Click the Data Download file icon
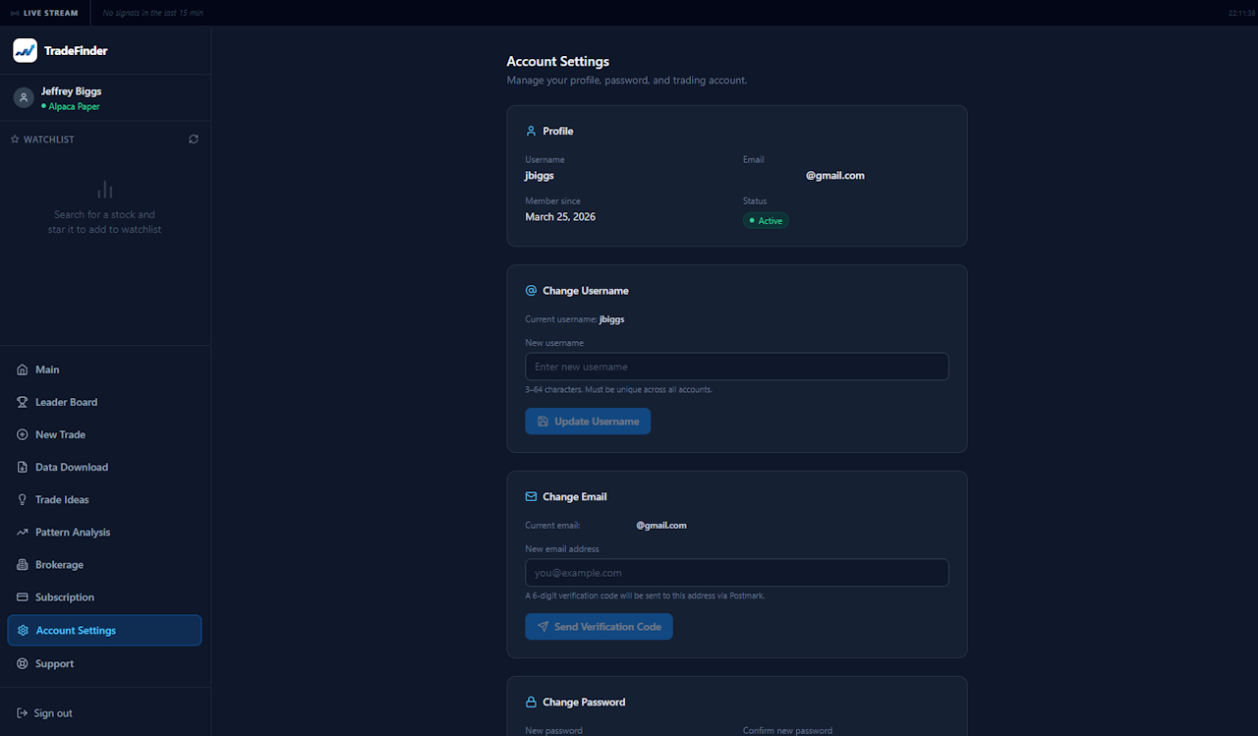 pyautogui.click(x=23, y=467)
